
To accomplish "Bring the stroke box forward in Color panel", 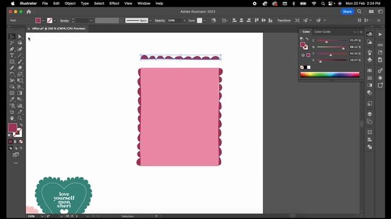I will (306, 47).
